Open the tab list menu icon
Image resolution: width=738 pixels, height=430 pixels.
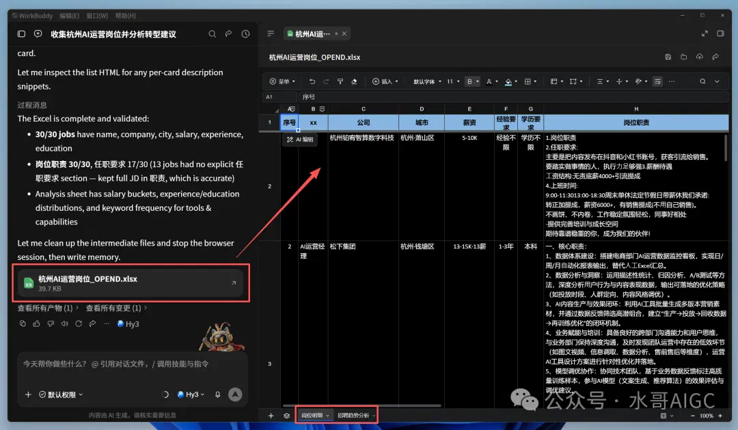(x=271, y=33)
